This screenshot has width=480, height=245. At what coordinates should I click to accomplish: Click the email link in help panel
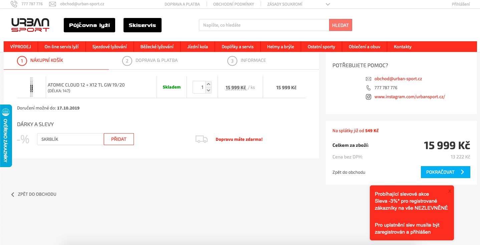coord(398,79)
